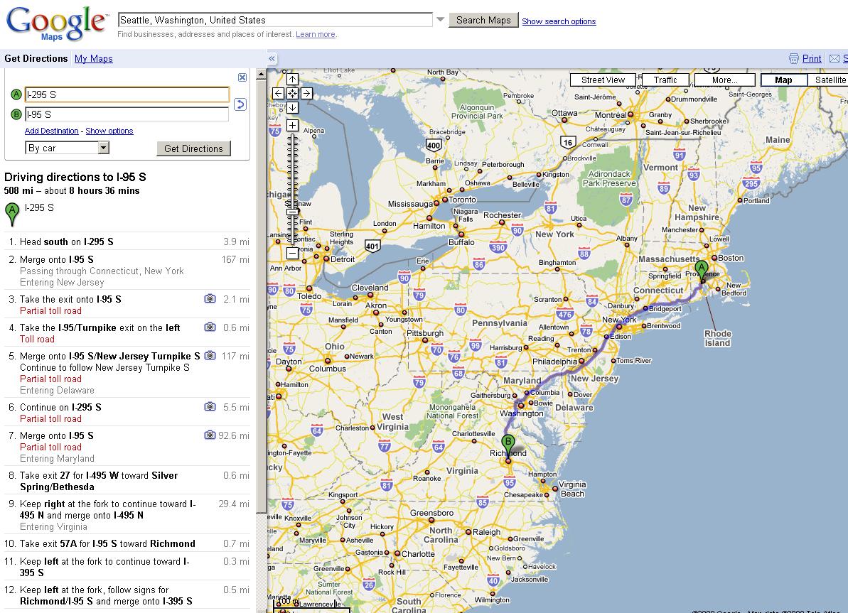Click the minus zoom-out button
Image resolution: width=848 pixels, height=613 pixels.
pos(292,253)
